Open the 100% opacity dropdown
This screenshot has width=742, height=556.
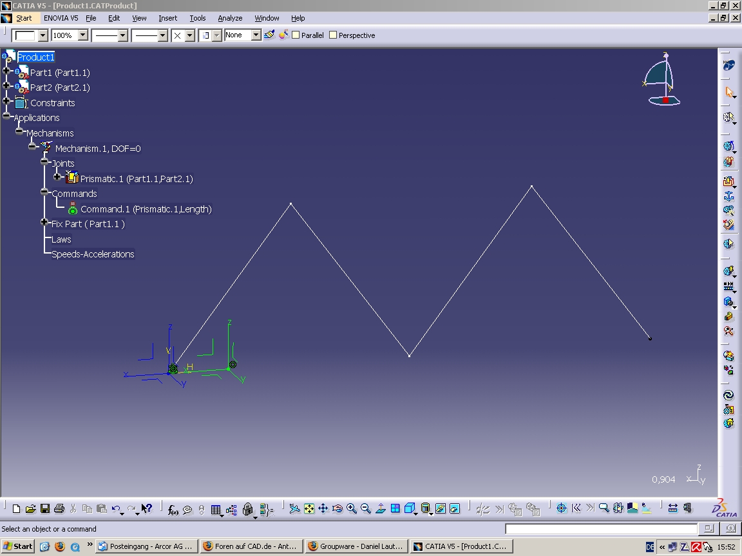83,35
